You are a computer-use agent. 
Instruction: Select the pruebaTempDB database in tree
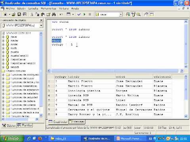(x=19, y=56)
